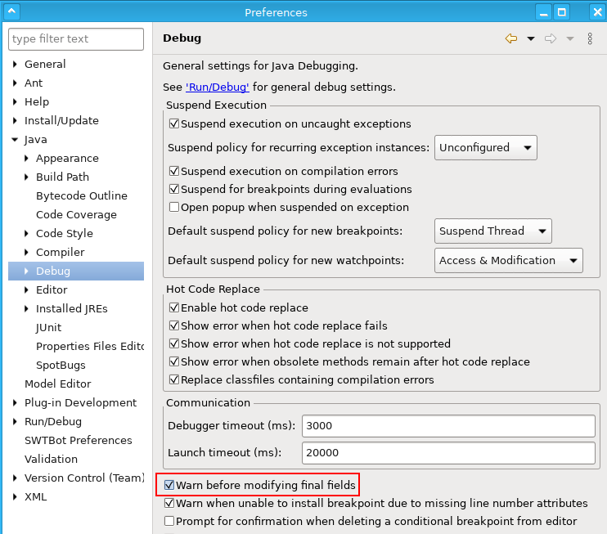Toggle Suspend for breakpoints during evaluations
The image size is (607, 534).
point(174,189)
